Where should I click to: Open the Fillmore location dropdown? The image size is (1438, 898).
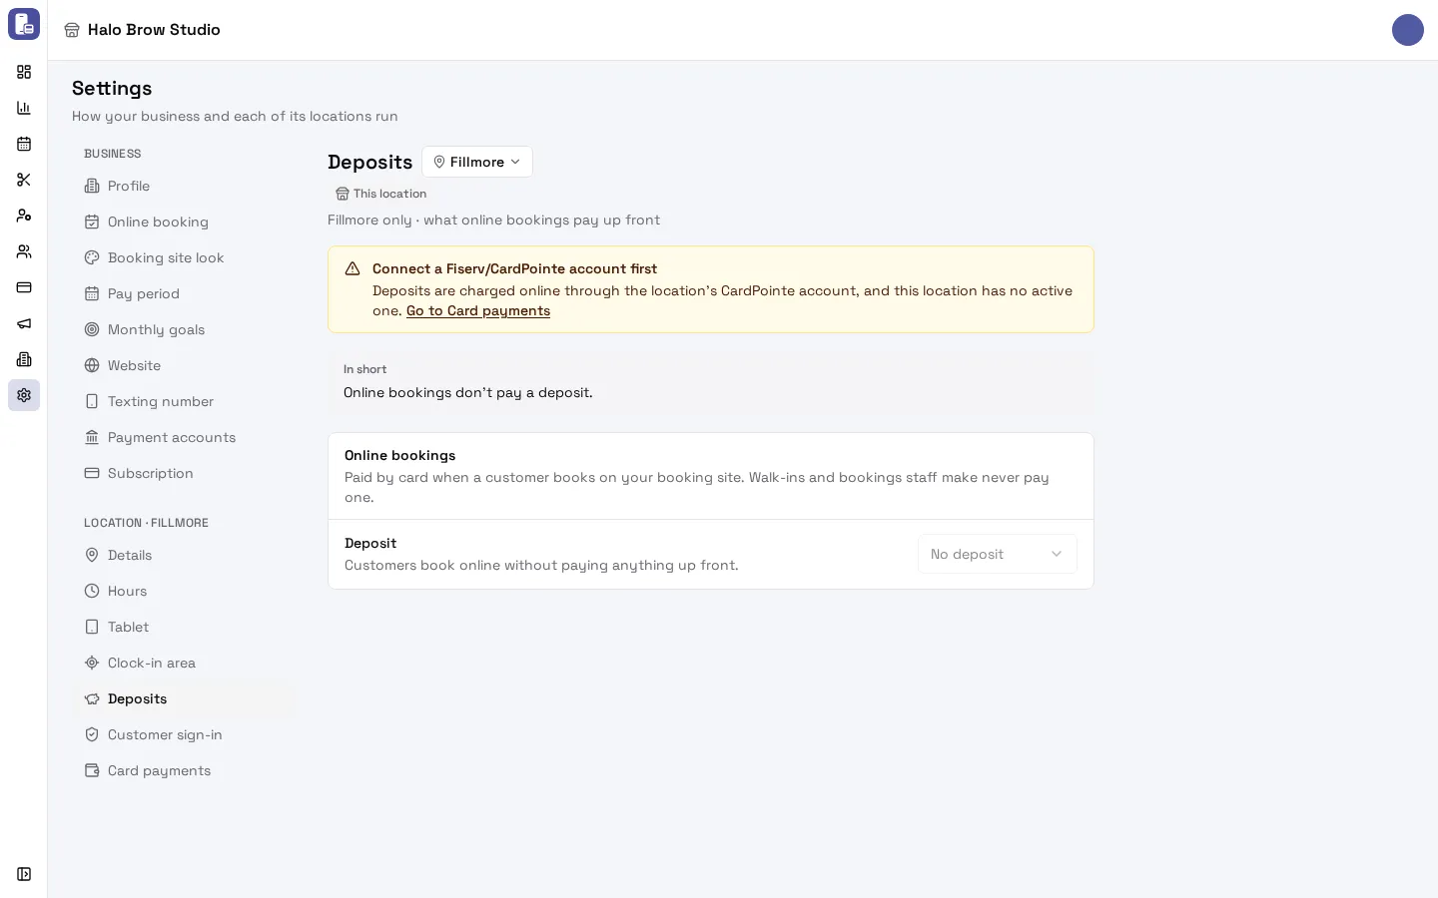click(x=477, y=162)
